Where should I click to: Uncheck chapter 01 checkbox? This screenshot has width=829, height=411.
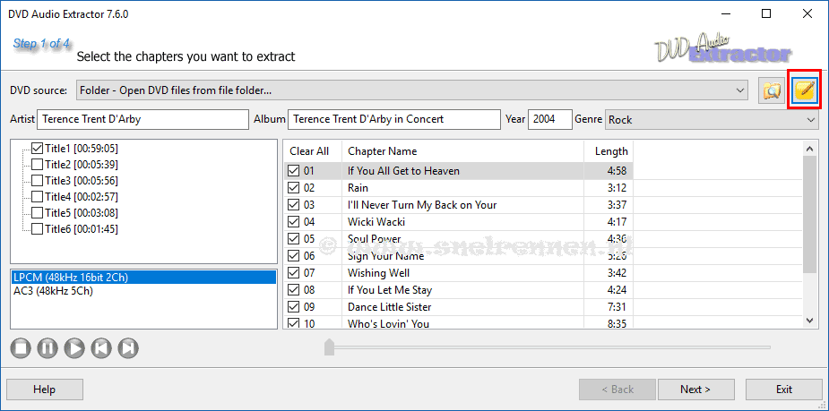(x=293, y=171)
